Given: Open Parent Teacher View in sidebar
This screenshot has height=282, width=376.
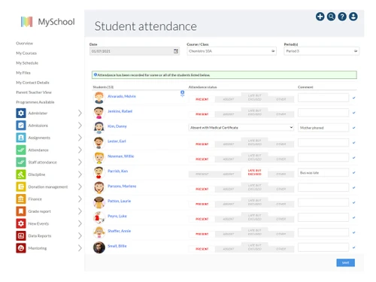Looking at the screenshot, I should (34, 92).
